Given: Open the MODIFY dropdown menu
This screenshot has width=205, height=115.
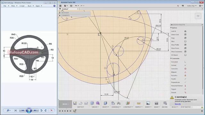Looking at the screenshot, I should (x=106, y=107).
